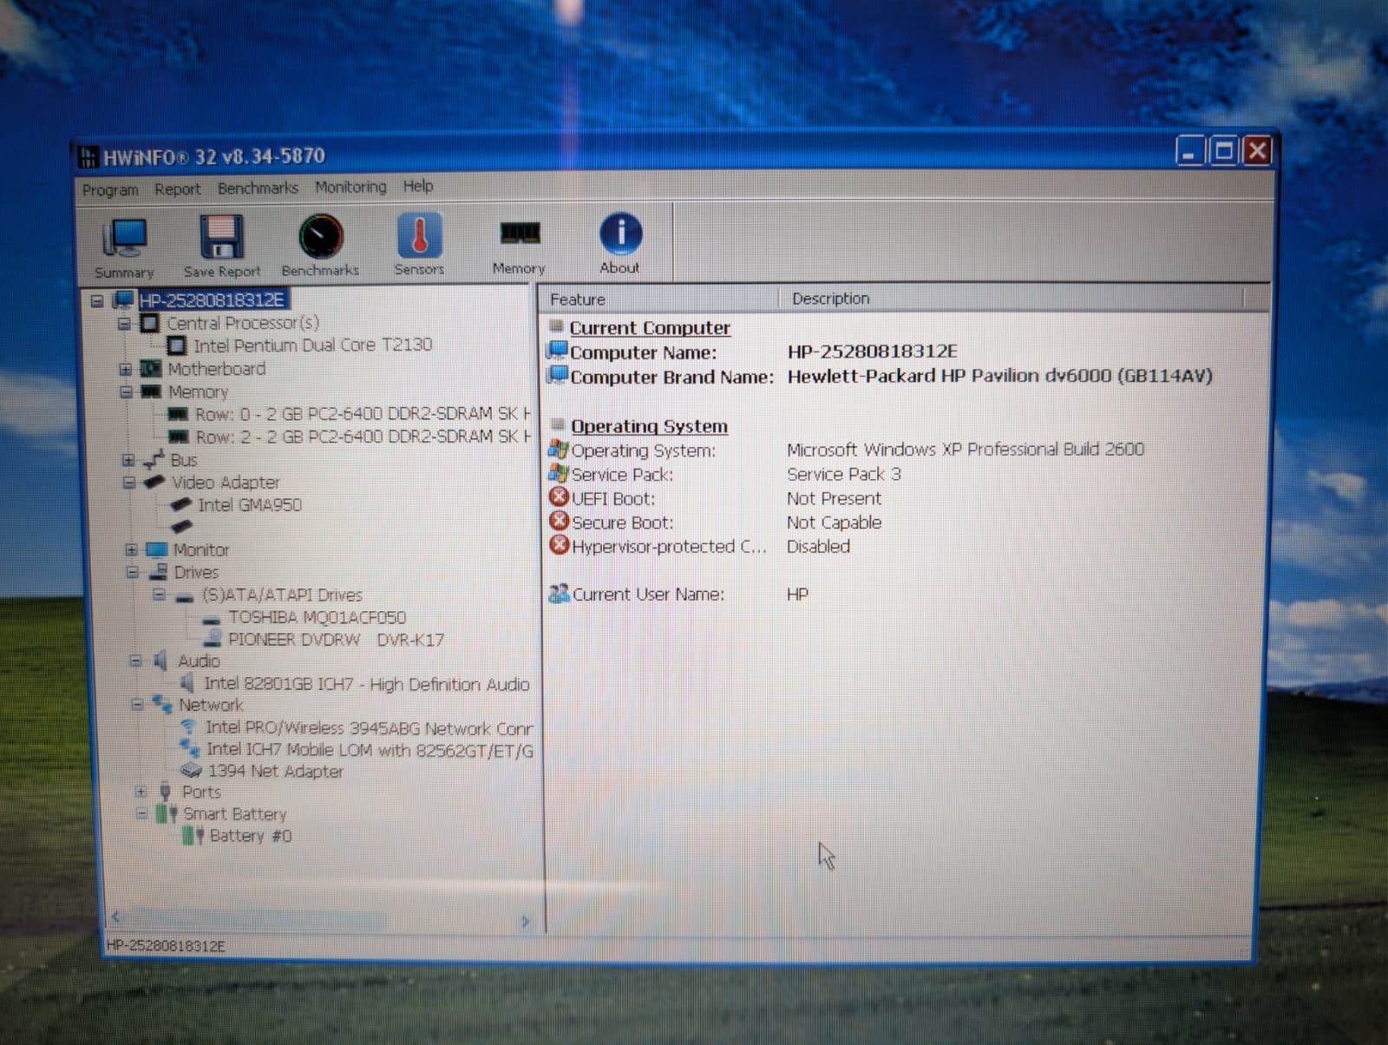Click the Network tree icon

pos(162,704)
